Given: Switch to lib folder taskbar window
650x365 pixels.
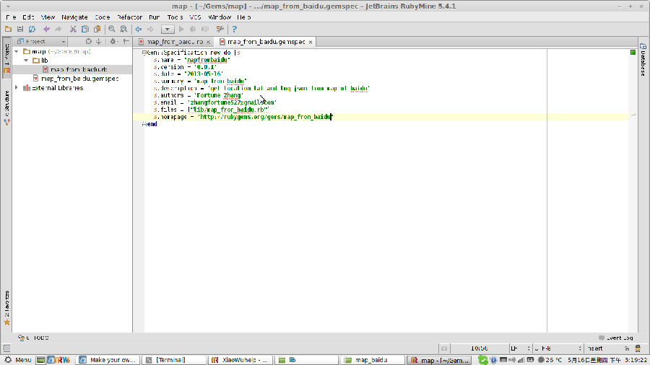Looking at the screenshot, I should click(306, 360).
